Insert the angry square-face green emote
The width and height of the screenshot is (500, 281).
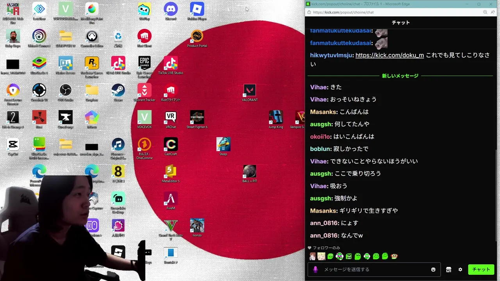349,256
